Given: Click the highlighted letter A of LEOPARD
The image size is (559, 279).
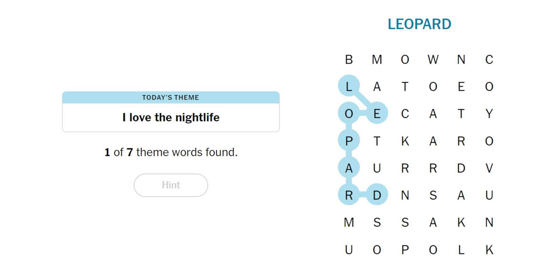Looking at the screenshot, I should [x=349, y=168].
